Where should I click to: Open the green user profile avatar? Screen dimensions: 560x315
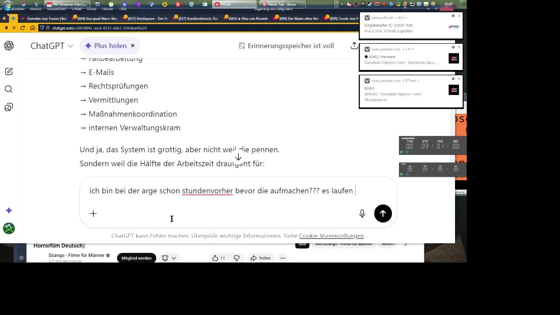[x=9, y=228]
